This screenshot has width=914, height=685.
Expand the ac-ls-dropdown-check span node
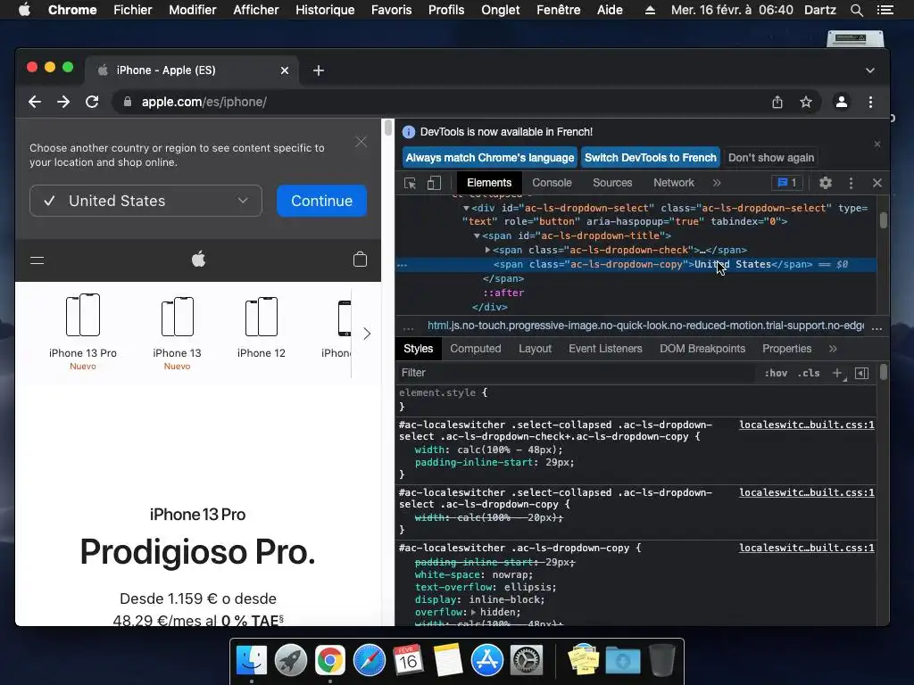(x=488, y=250)
